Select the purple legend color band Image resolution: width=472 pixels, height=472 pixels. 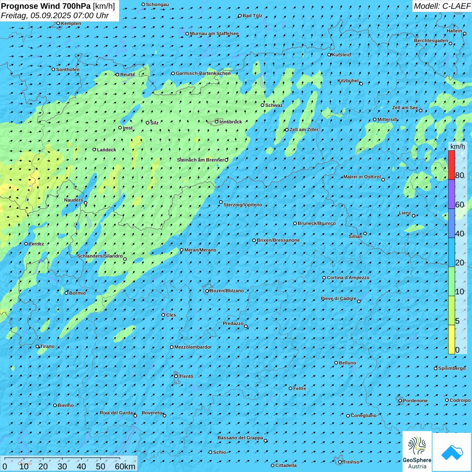point(451,194)
